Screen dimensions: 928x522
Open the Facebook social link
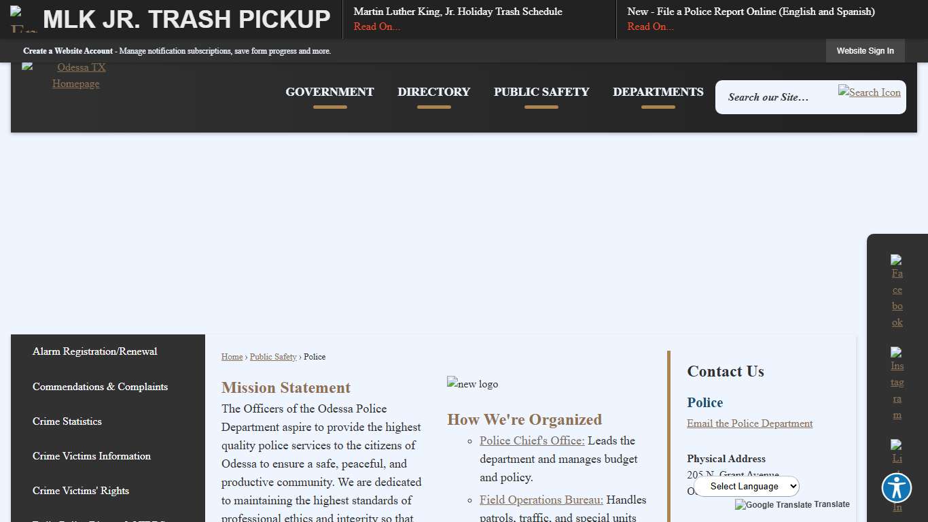coord(897,291)
